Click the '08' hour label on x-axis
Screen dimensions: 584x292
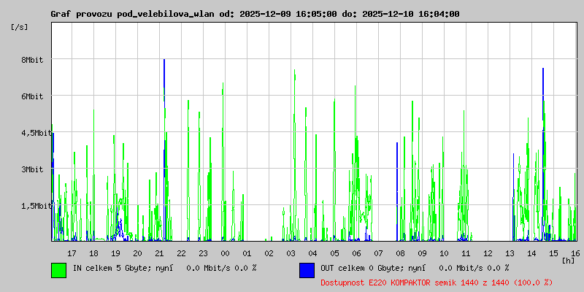pyautogui.click(x=400, y=253)
